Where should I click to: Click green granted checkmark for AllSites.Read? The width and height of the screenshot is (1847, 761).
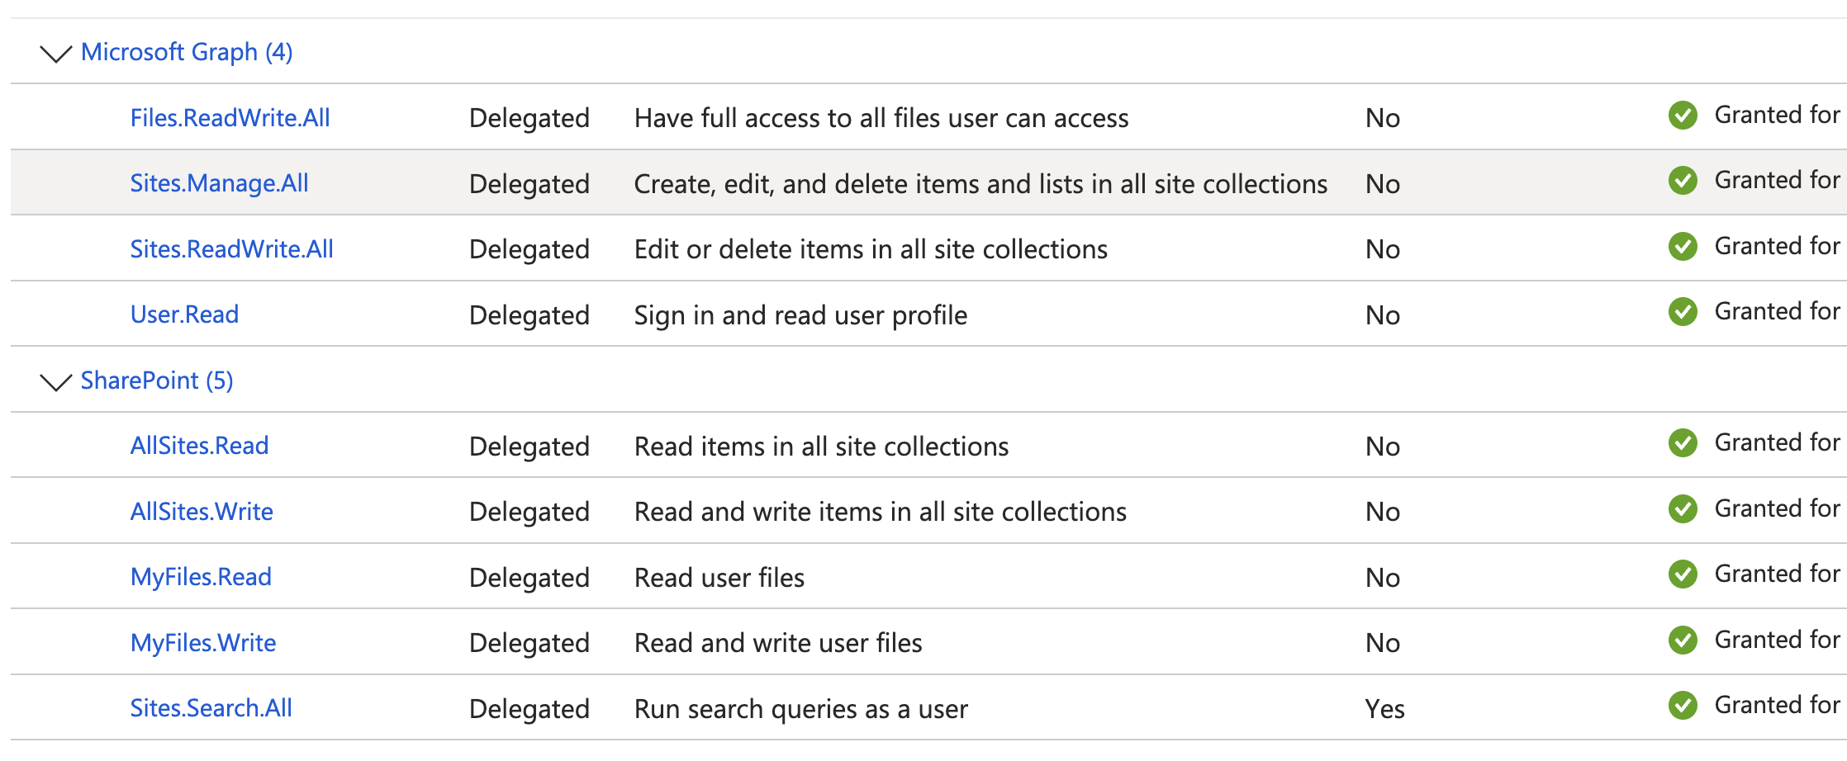pyautogui.click(x=1683, y=442)
